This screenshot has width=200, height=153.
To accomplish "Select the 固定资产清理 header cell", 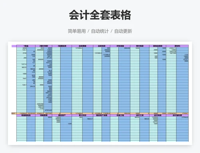I will pos(102,115).
